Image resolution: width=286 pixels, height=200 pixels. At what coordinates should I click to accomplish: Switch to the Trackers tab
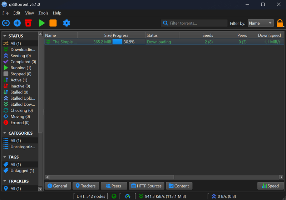(x=86, y=186)
